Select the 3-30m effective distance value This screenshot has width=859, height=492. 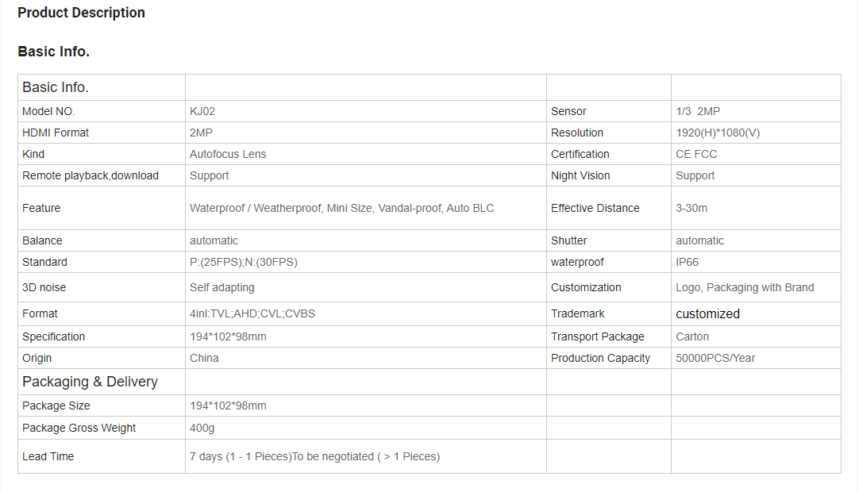click(691, 208)
